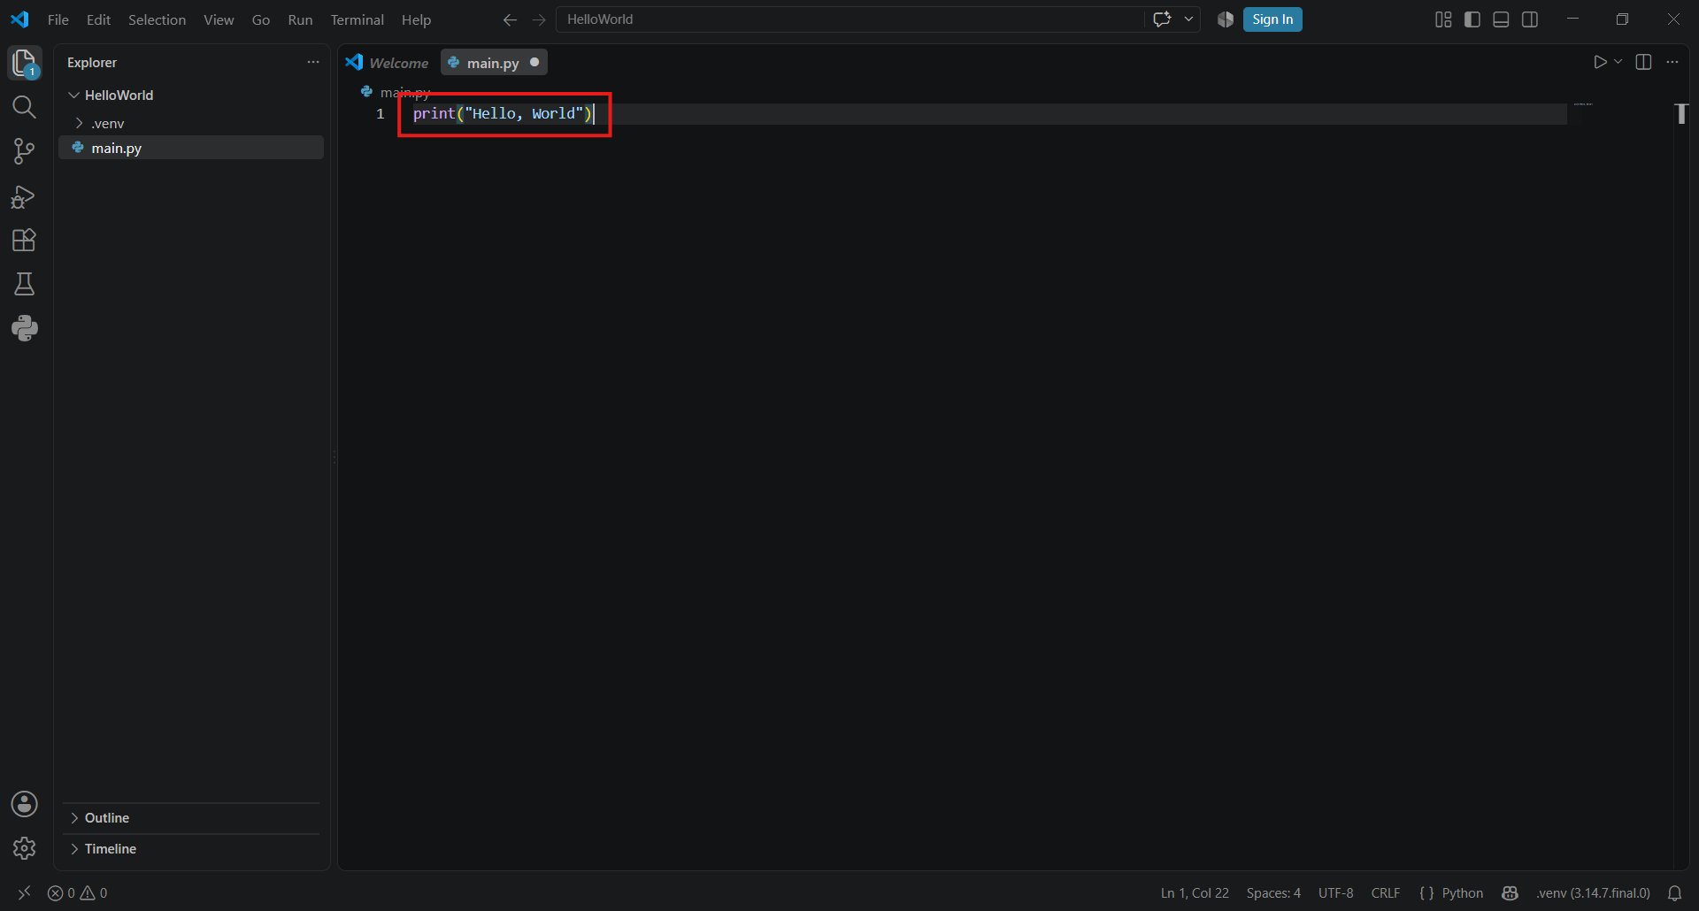Open the Explorer Views and More Actions ellipsis
The image size is (1699, 911).
coord(312,62)
